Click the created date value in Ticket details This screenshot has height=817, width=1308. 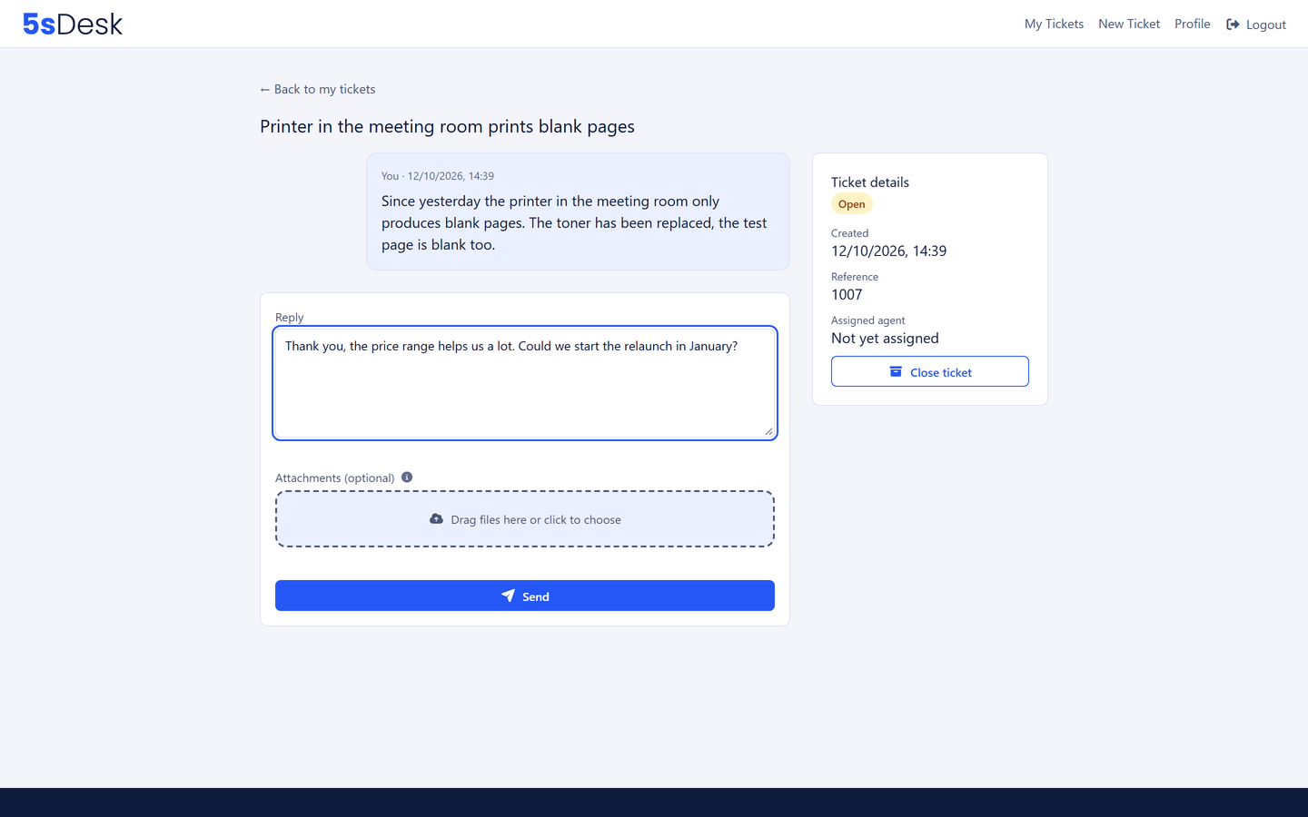click(888, 251)
